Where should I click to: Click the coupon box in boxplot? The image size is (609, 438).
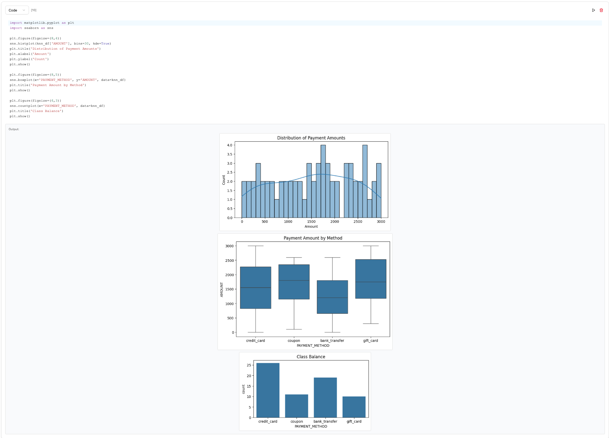(294, 282)
